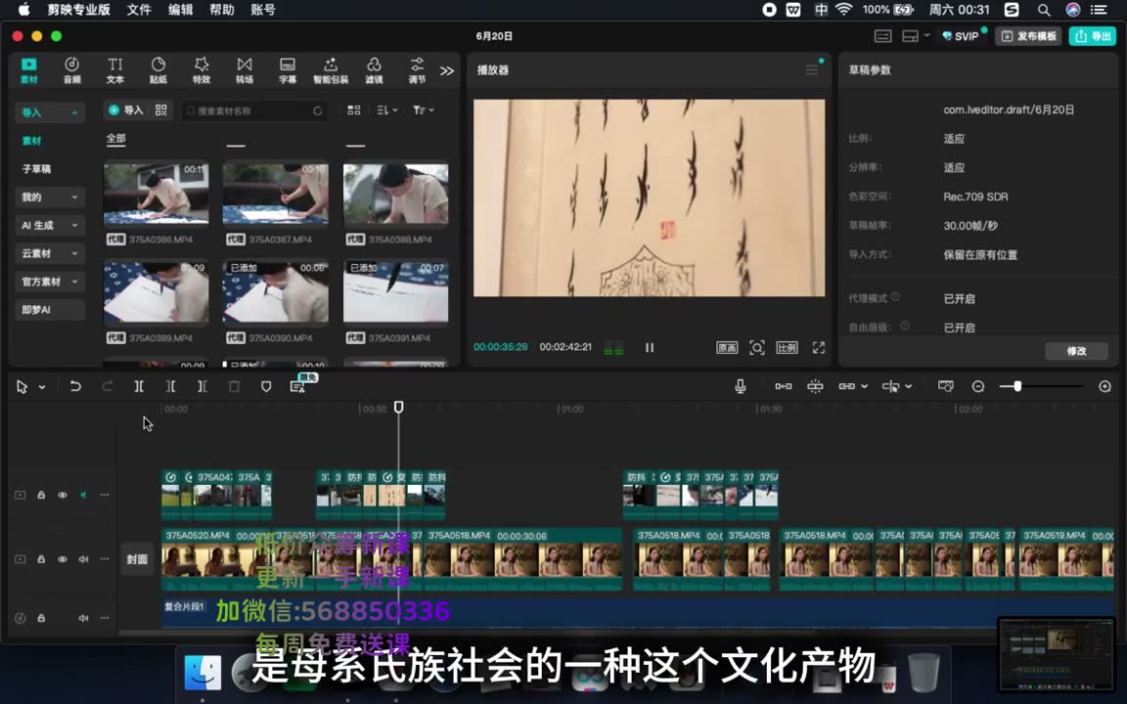Viewport: 1127px width, 704px height.
Task: Open the 比例 aspect ratio button
Action: tap(787, 348)
